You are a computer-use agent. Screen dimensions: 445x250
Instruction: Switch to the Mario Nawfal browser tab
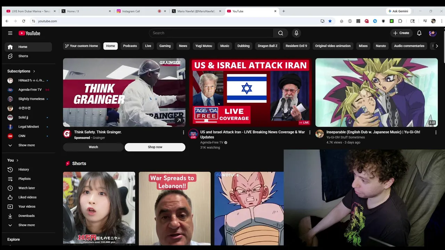196,11
